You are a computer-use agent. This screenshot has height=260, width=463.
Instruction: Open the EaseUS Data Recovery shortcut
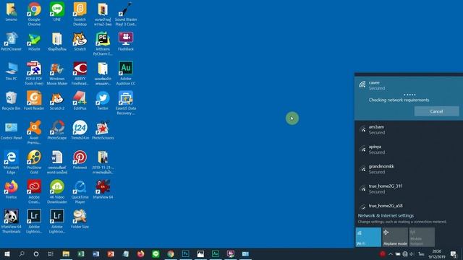click(126, 103)
